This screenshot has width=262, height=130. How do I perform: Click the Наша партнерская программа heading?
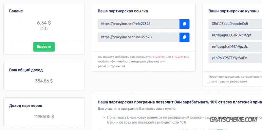click(x=180, y=102)
